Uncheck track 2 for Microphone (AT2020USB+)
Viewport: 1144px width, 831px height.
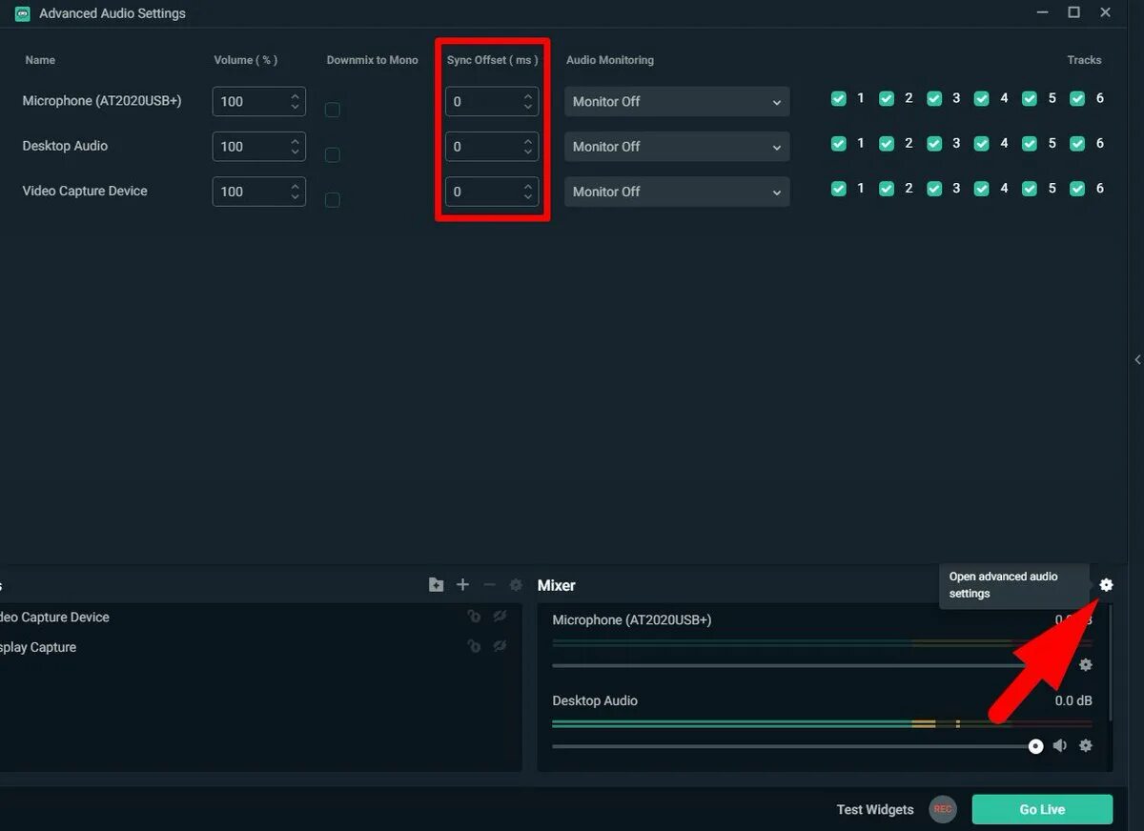[x=887, y=98]
